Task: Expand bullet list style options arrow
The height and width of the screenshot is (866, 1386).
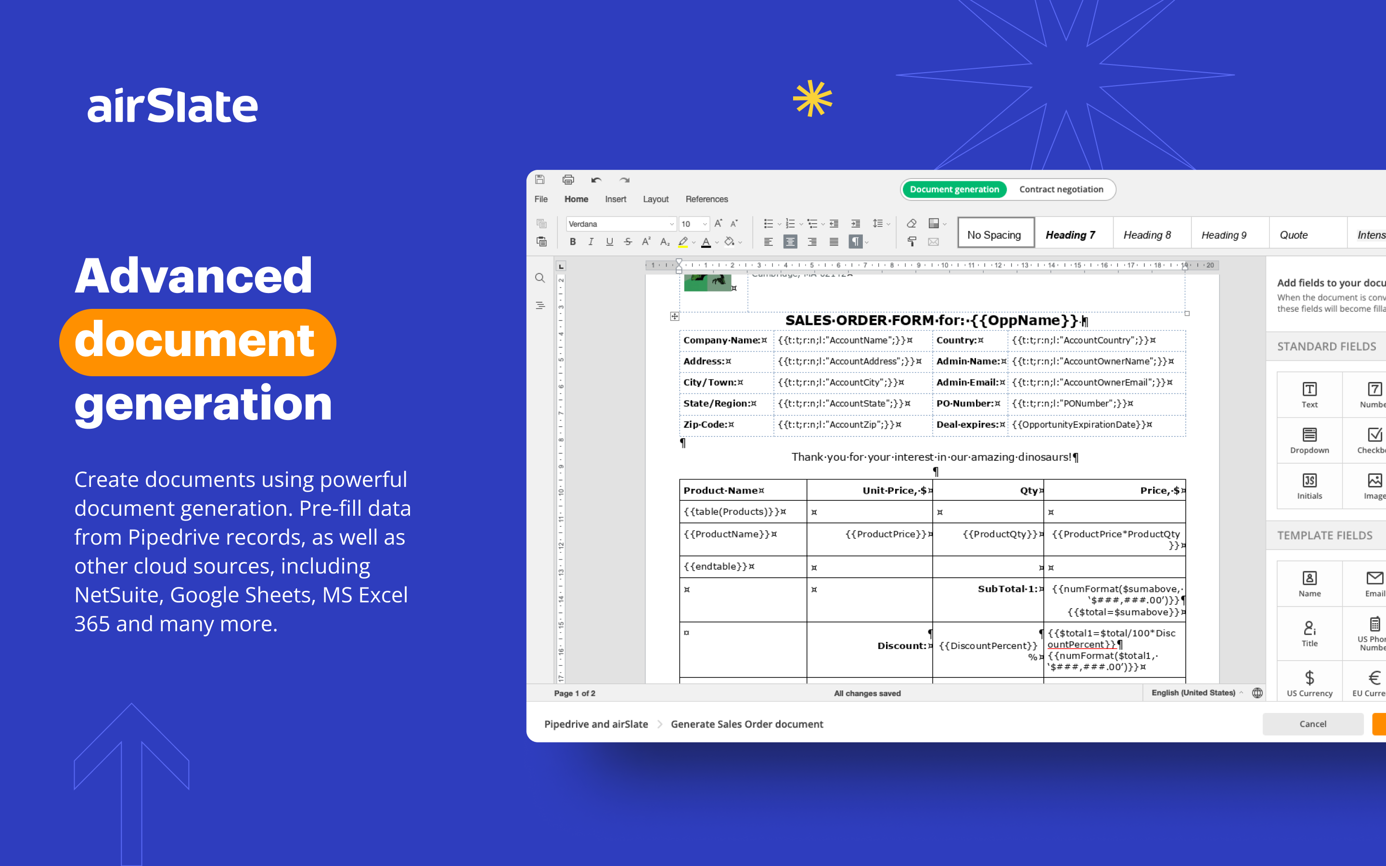Action: click(x=779, y=224)
